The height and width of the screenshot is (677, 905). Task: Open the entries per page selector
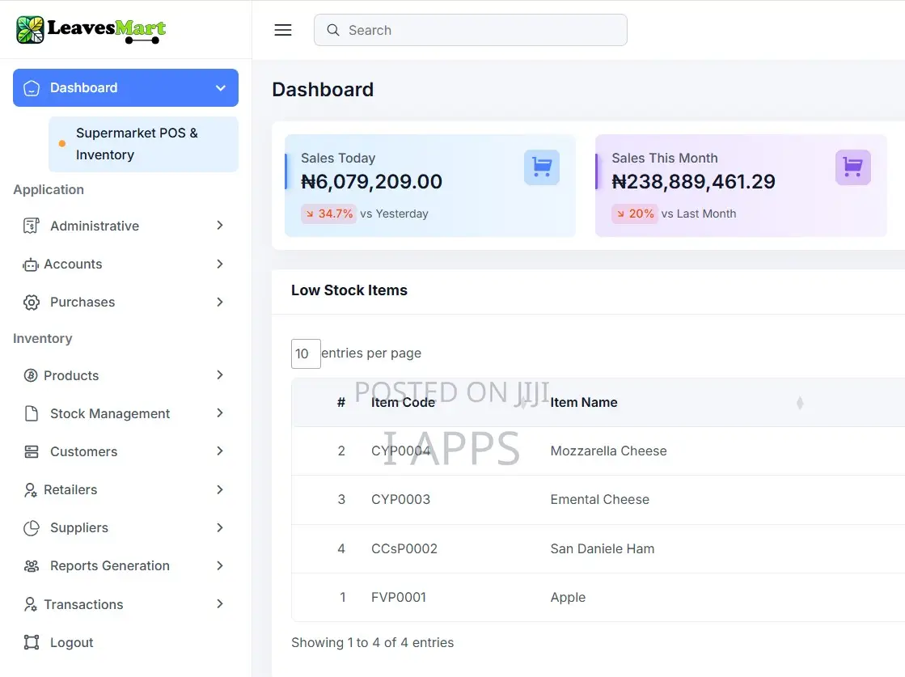point(306,353)
